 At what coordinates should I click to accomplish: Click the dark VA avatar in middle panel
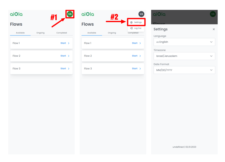141,14
